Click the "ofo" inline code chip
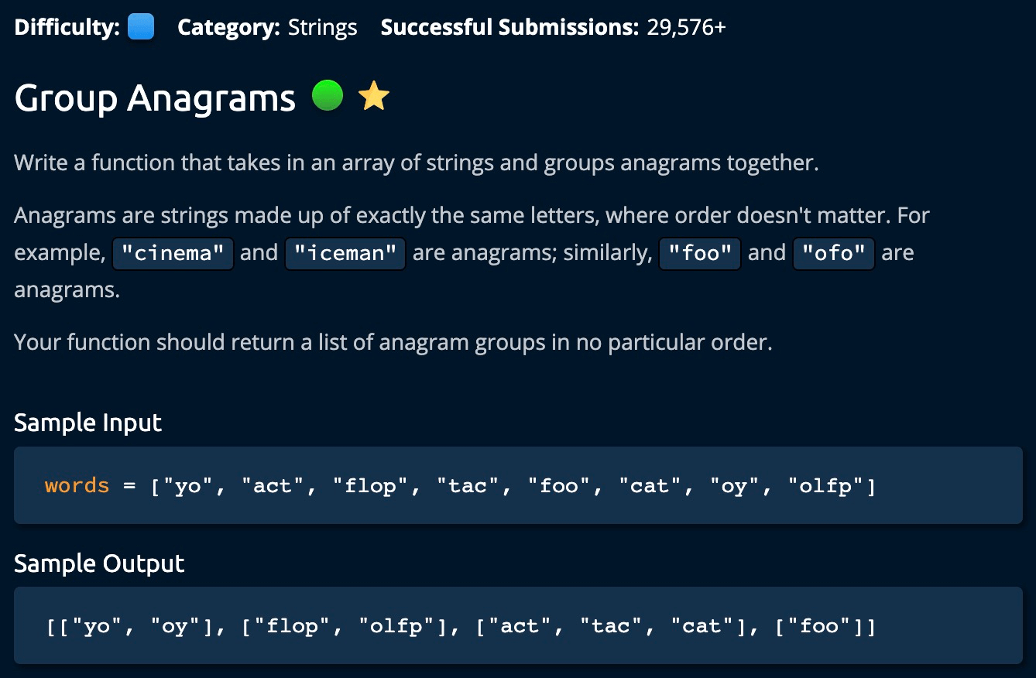The image size is (1036, 678). (x=834, y=253)
